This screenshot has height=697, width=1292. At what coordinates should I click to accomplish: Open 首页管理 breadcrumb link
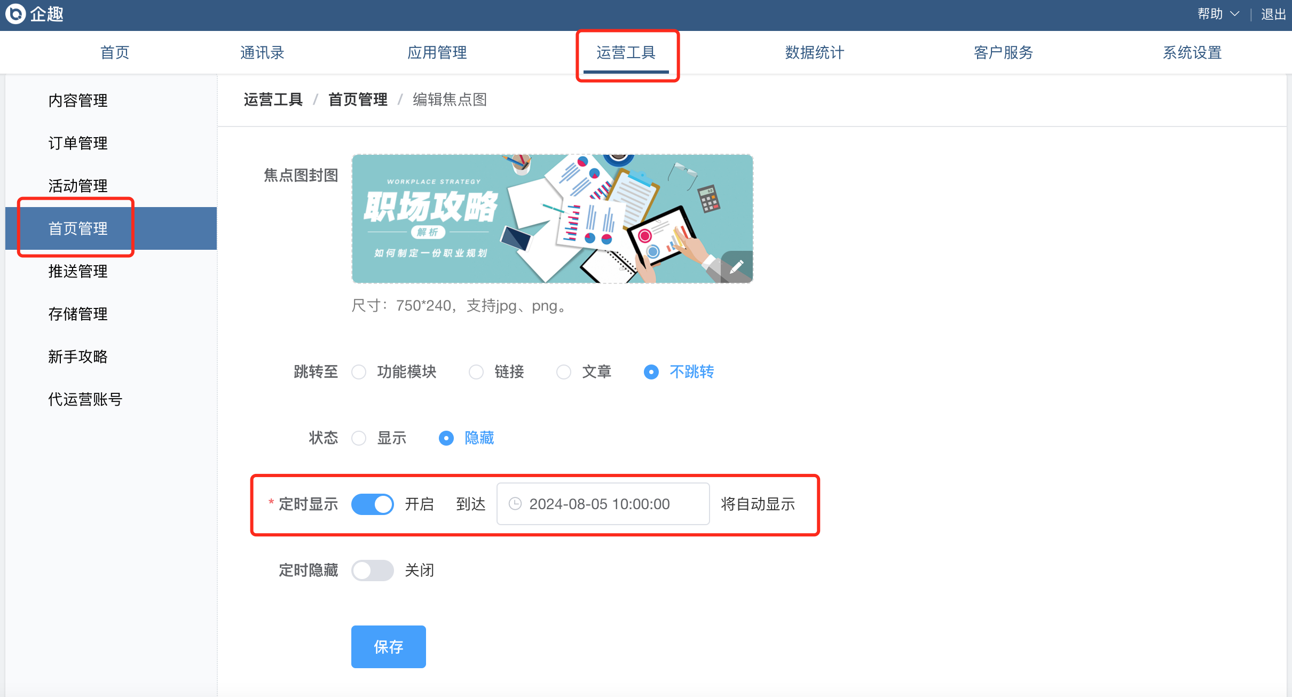(x=358, y=100)
